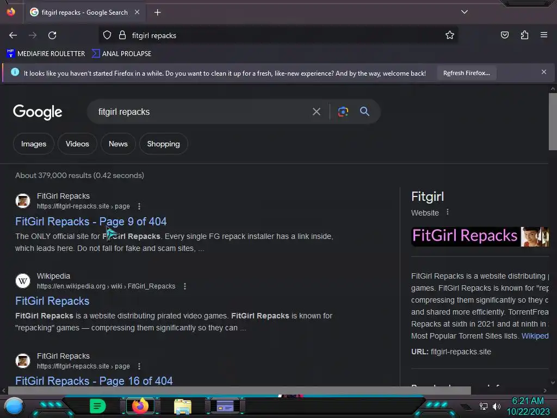Open the green notes app on taskbar
Screen dimensions: 557x418
pyautogui.click(x=97, y=406)
